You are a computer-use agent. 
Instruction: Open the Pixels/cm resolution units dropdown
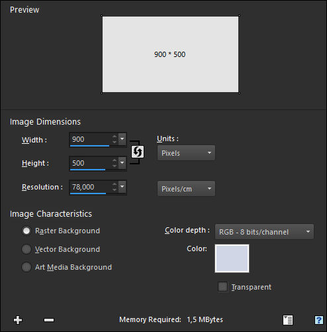[186, 189]
